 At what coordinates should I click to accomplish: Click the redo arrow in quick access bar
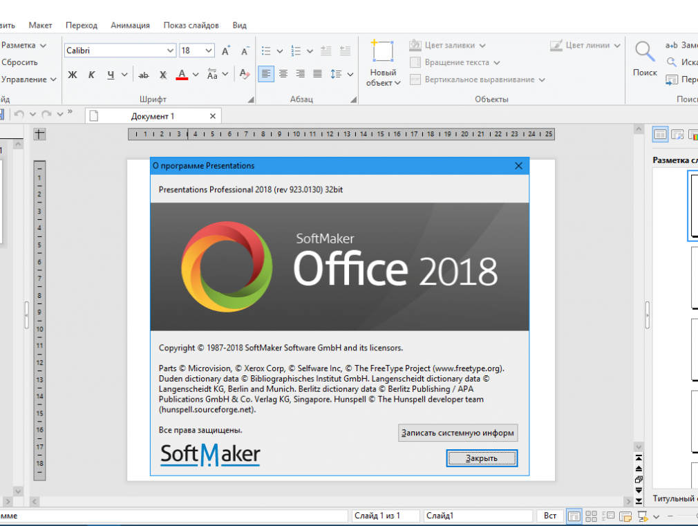46,115
